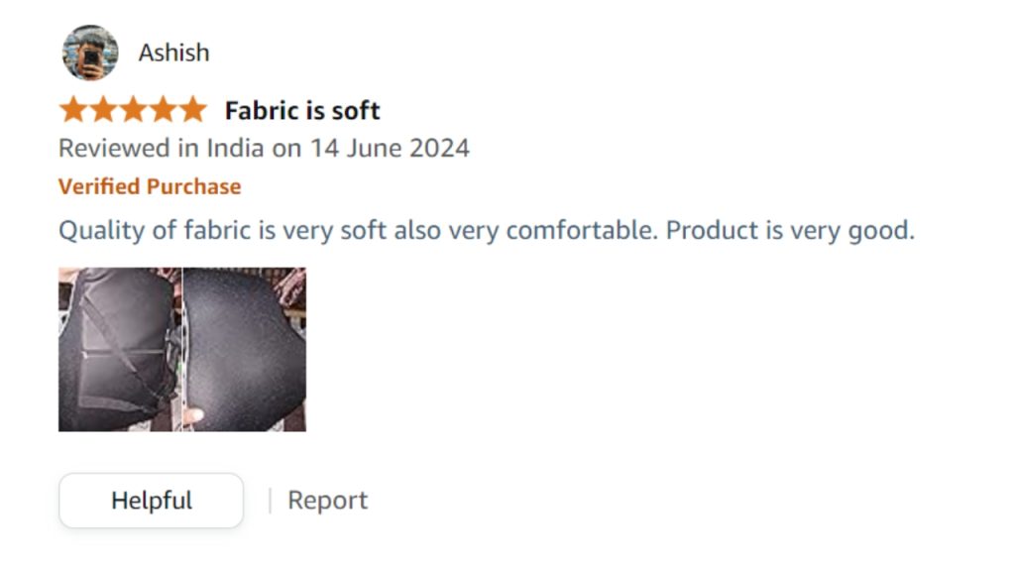This screenshot has height=571, width=1015.
Task: Click the "Product is very good" sentence
Action: (789, 230)
